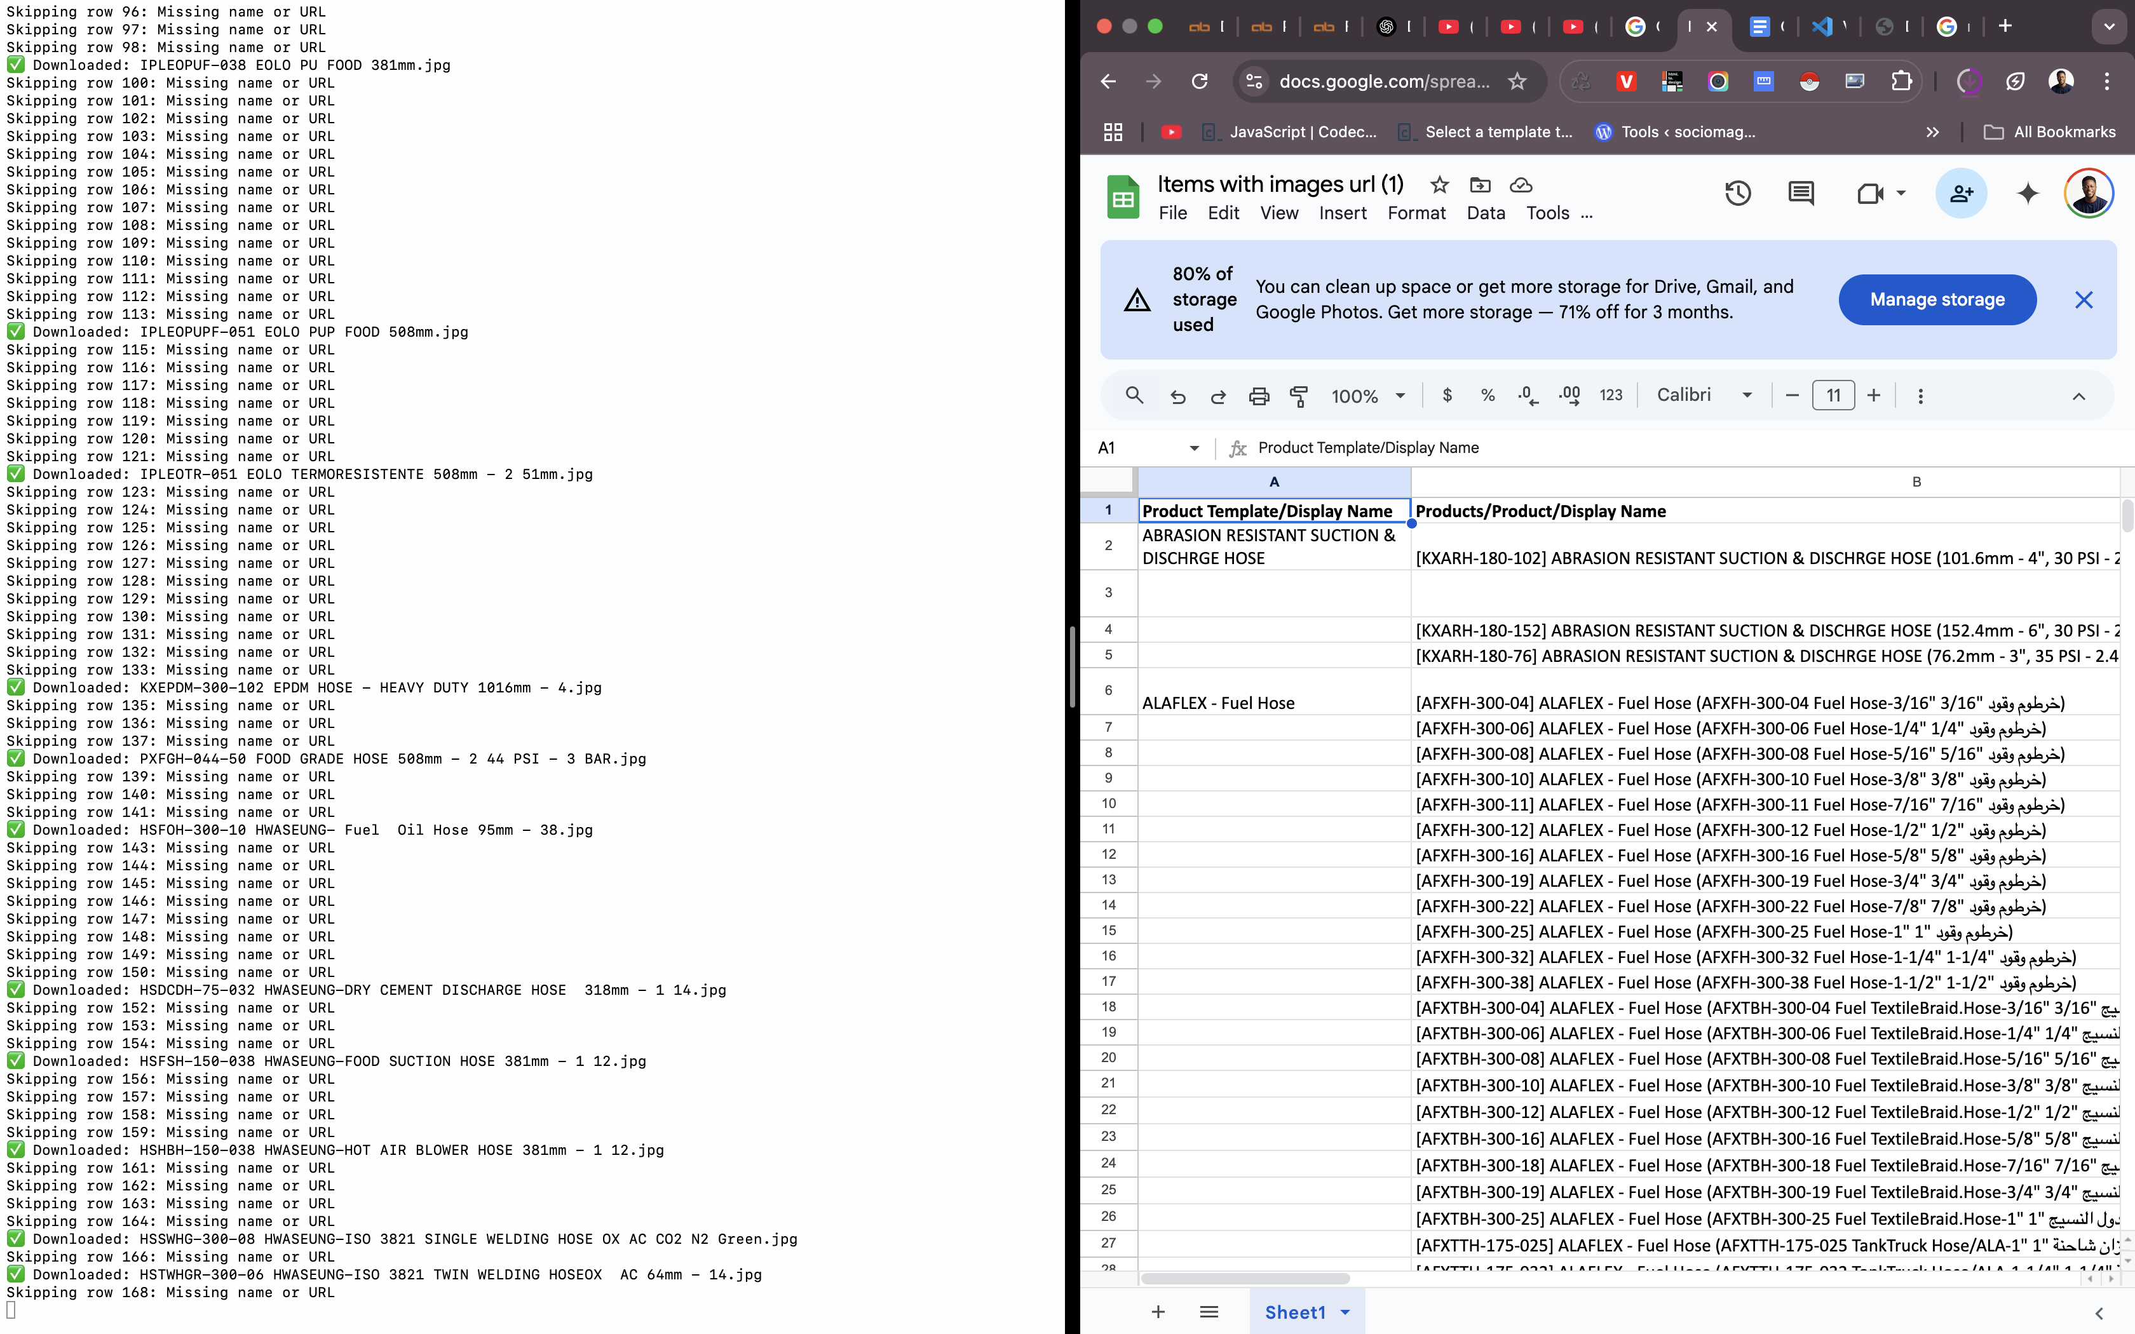2135x1334 pixels.
Task: Open the Name box dropdown arrow
Action: click(x=1195, y=448)
